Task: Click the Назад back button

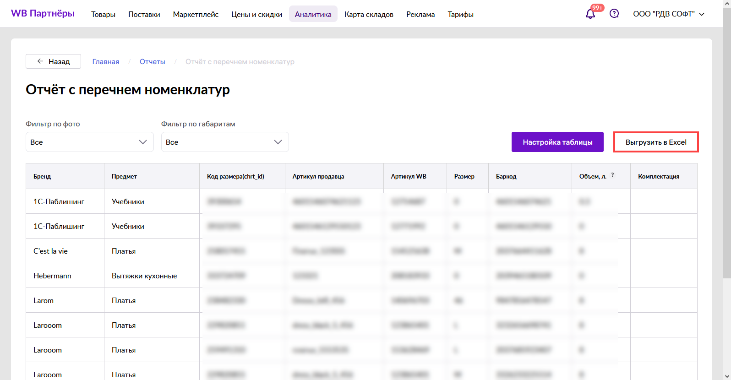Action: [53, 61]
